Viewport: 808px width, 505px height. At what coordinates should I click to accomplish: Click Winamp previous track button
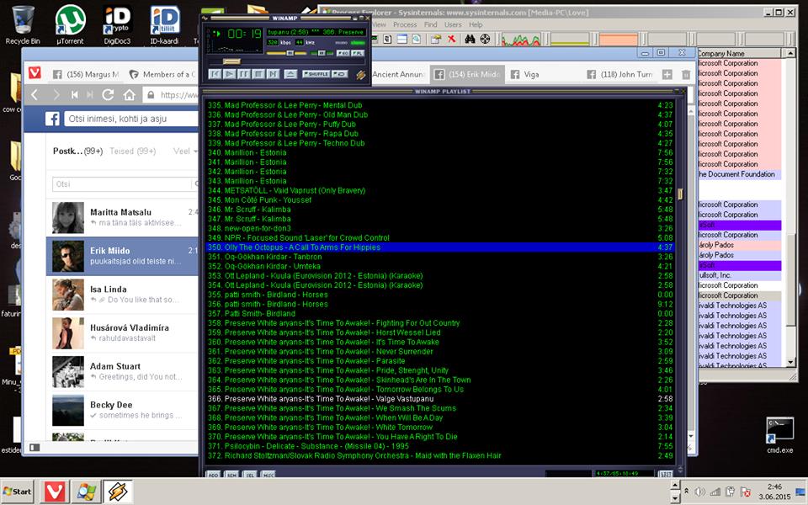coord(215,74)
